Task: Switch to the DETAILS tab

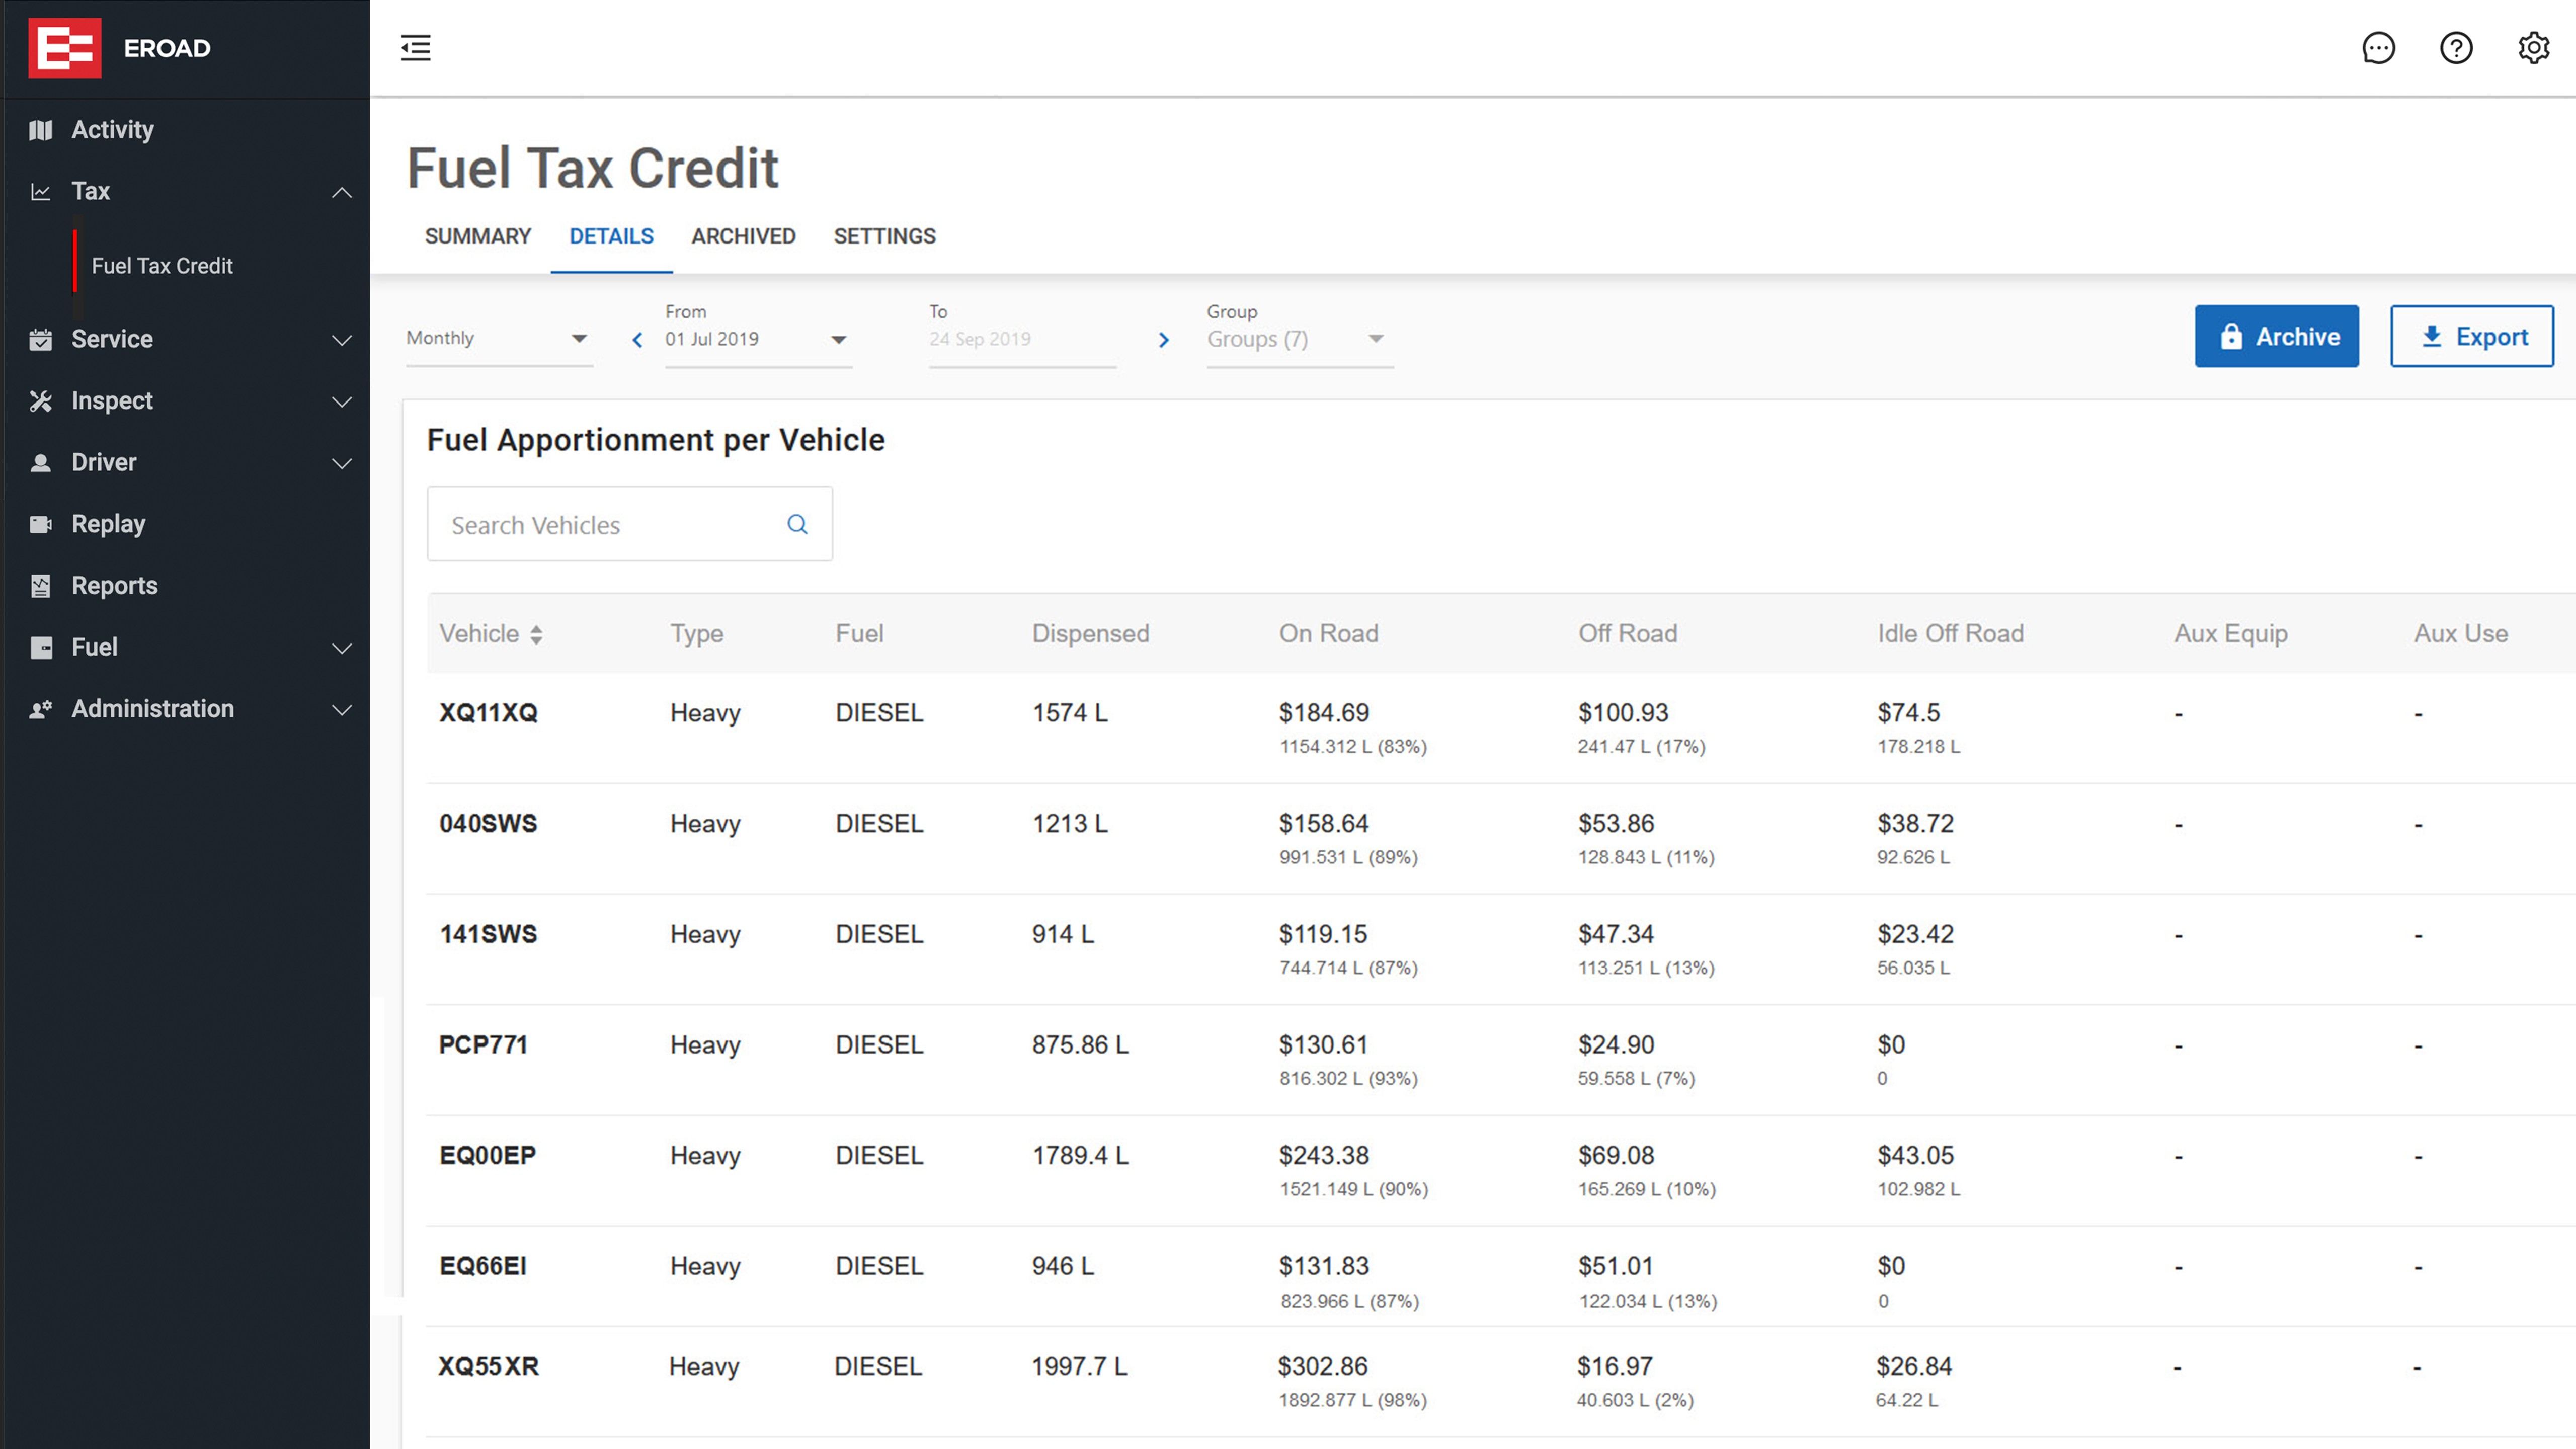Action: click(611, 236)
